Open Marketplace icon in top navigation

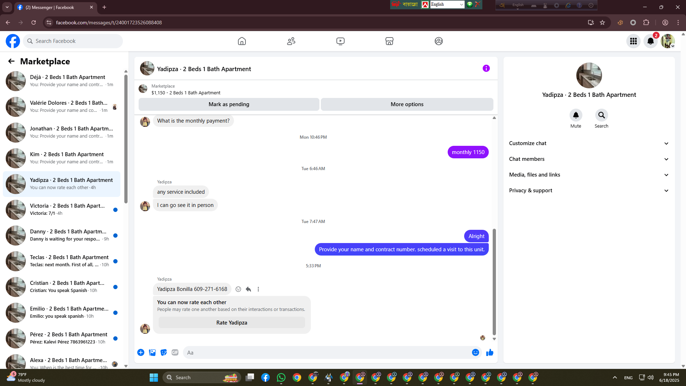tap(389, 41)
